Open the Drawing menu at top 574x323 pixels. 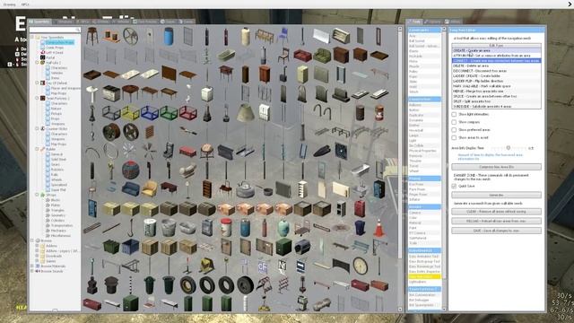[10, 4]
